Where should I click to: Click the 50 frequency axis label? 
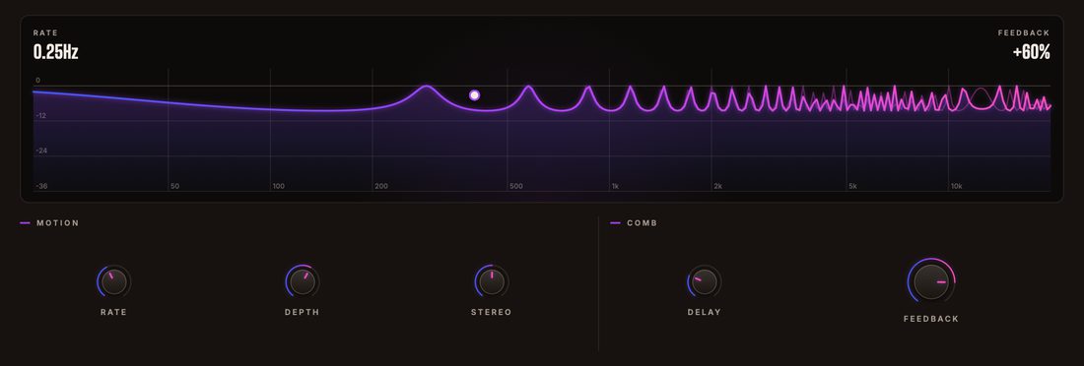(x=174, y=187)
